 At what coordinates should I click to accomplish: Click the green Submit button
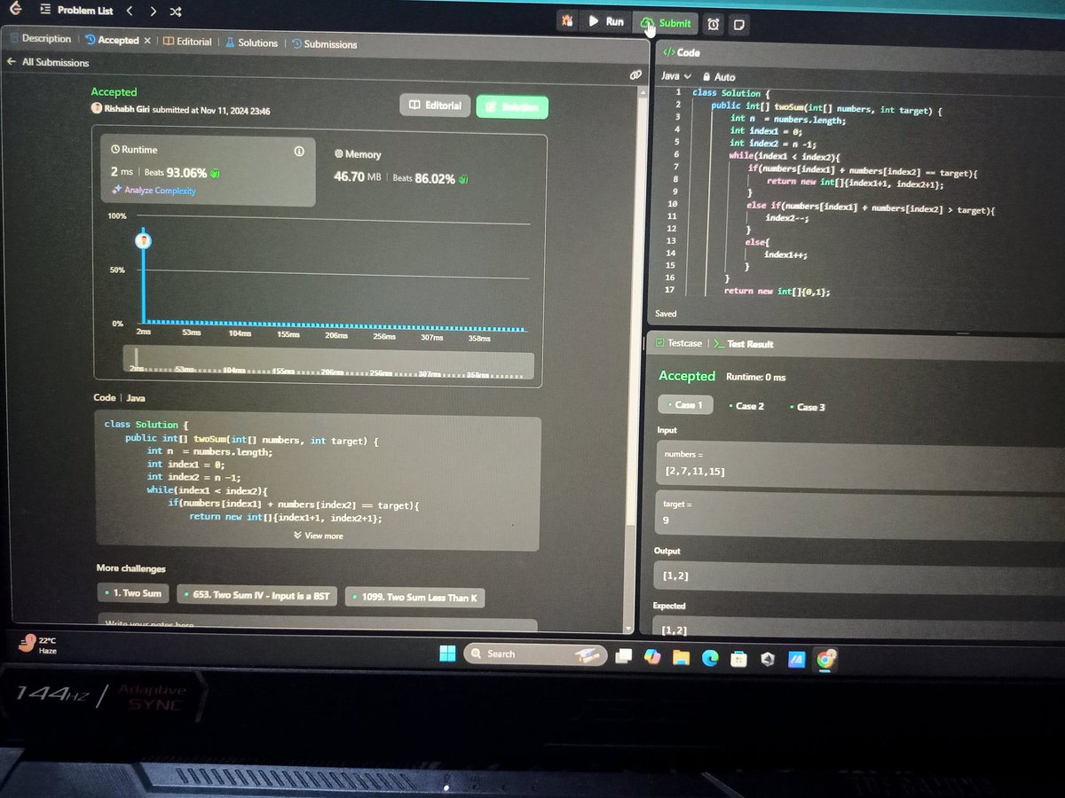(x=666, y=24)
